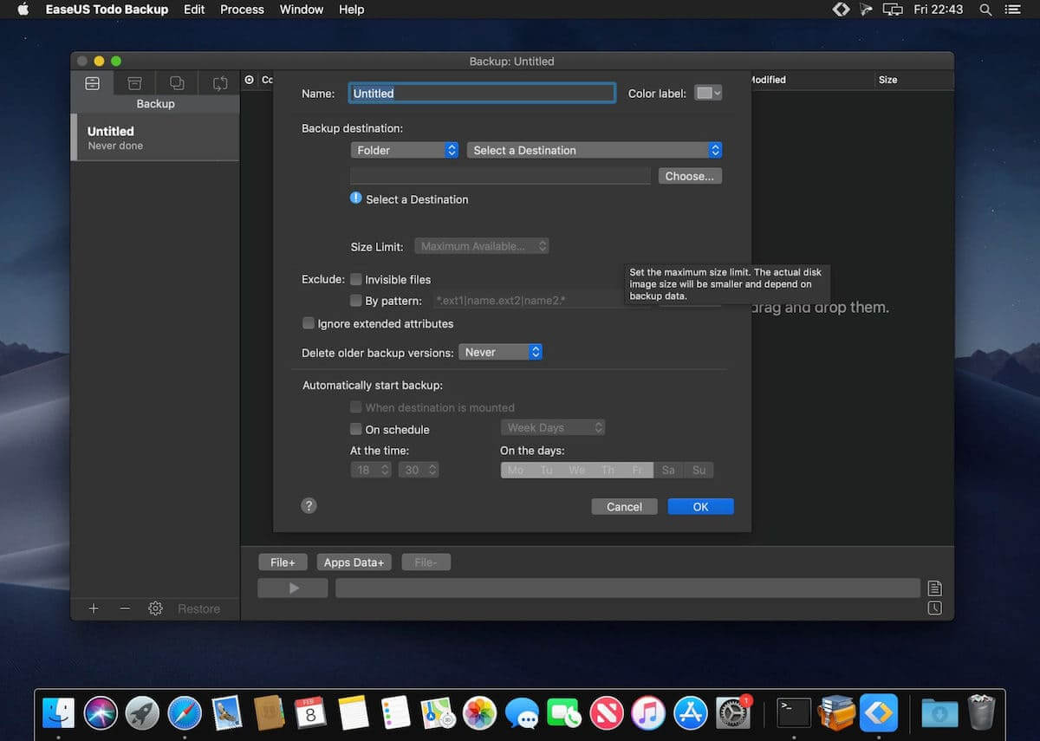Open Terminal in the dock

click(x=794, y=712)
